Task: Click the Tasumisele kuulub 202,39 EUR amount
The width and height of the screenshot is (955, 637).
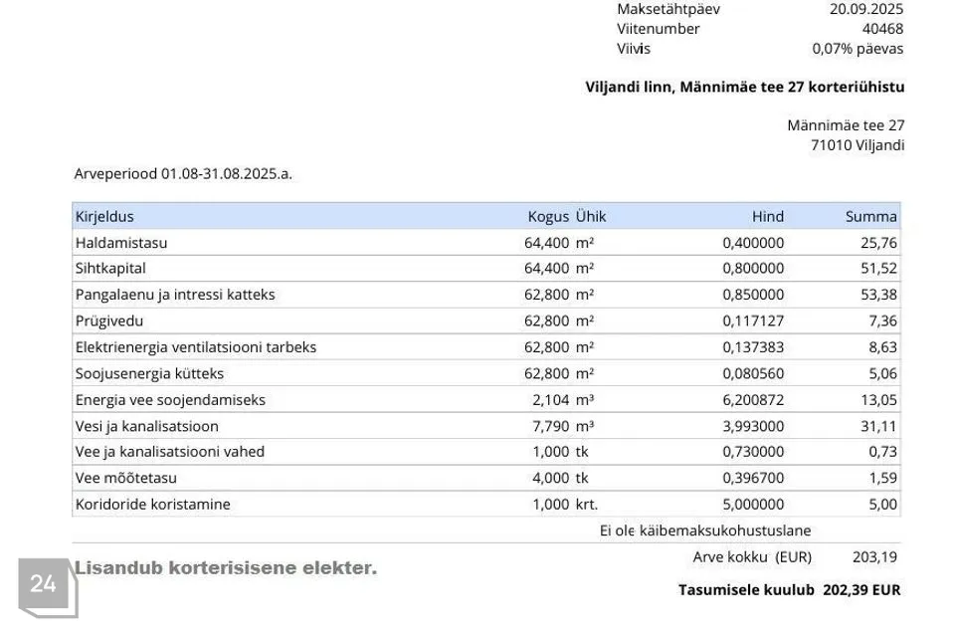Action: pyautogui.click(x=860, y=589)
